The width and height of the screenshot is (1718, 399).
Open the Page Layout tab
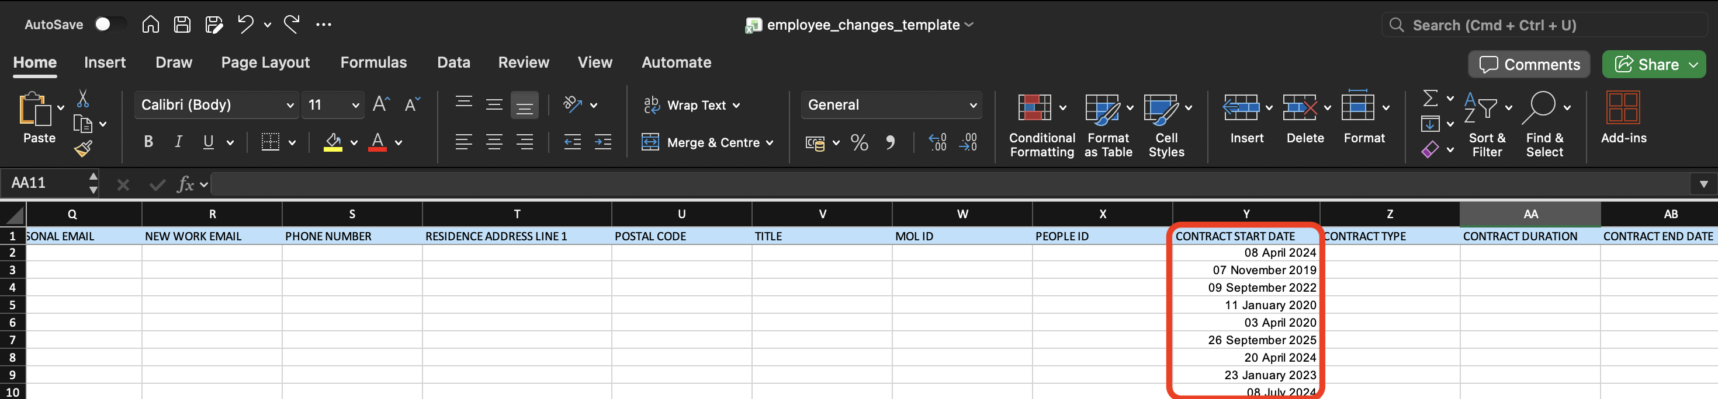coord(265,62)
